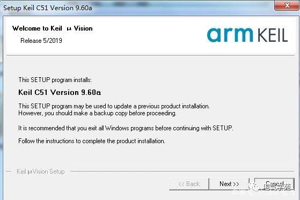Click the 'update a previous product installation' sentence
This screenshot has height=200, width=300.
click(114, 106)
